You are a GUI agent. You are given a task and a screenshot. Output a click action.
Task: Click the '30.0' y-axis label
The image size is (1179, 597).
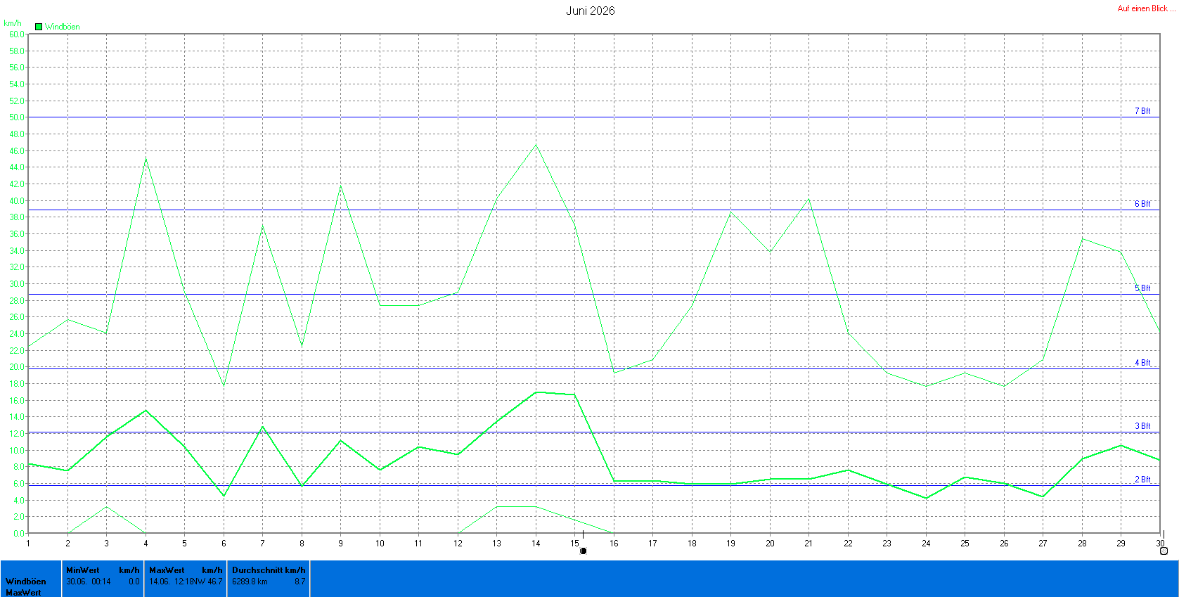pyautogui.click(x=16, y=284)
